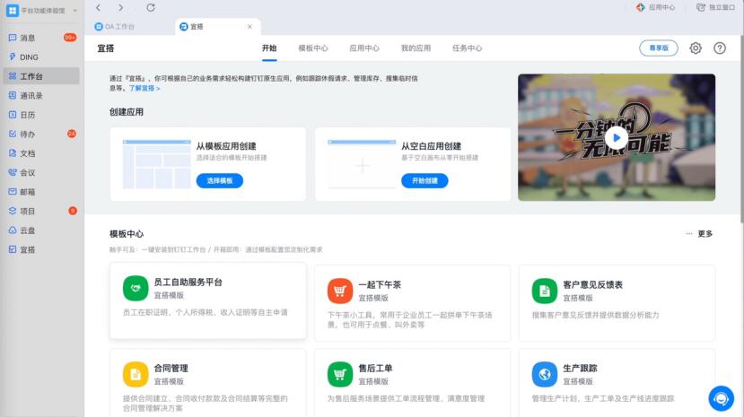This screenshot has height=417, width=744.
Task: Open 会议 meetings in the sidebar
Action: click(41, 172)
